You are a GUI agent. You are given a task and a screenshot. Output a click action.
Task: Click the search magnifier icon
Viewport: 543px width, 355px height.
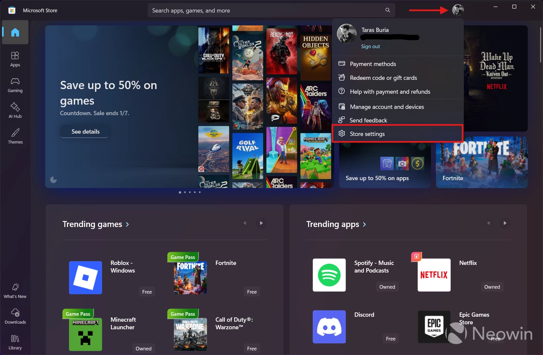tap(388, 10)
